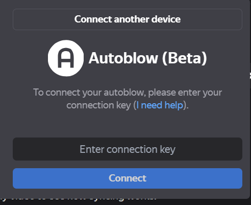Click the letter A inside the white logo
Screen dimensions: 251x205
point(66,58)
